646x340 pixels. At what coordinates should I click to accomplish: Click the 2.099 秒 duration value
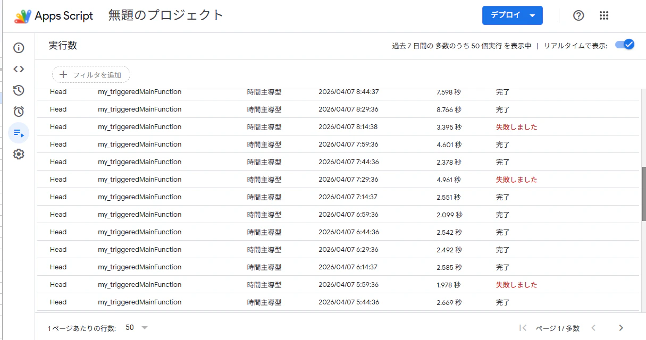point(449,215)
